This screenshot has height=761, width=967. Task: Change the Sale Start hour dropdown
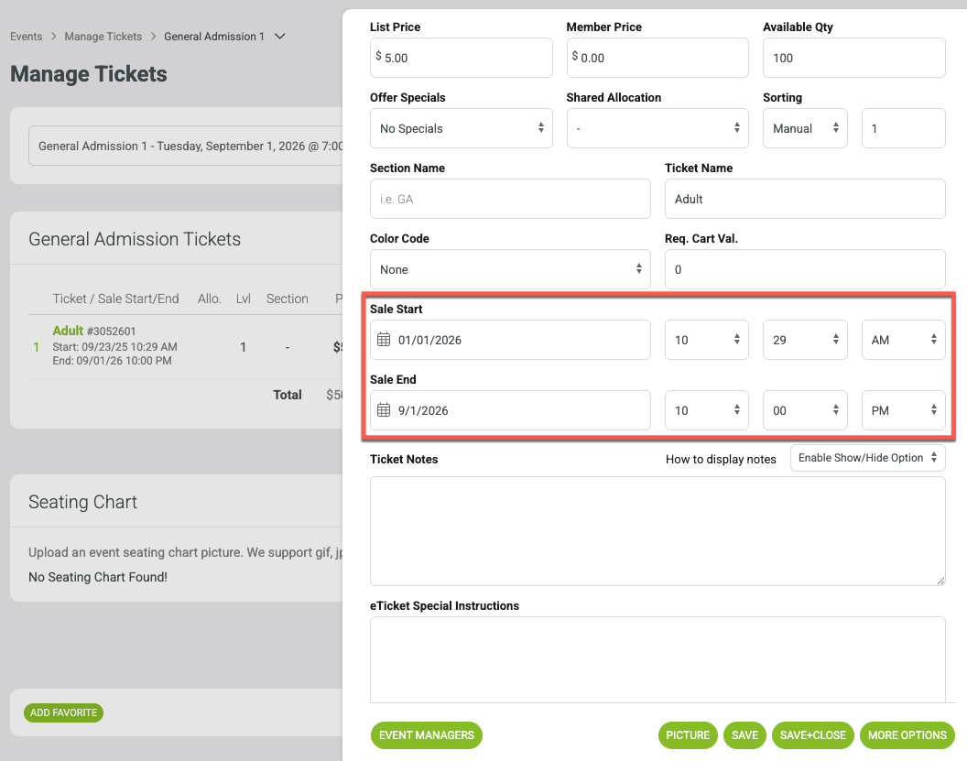coord(706,340)
